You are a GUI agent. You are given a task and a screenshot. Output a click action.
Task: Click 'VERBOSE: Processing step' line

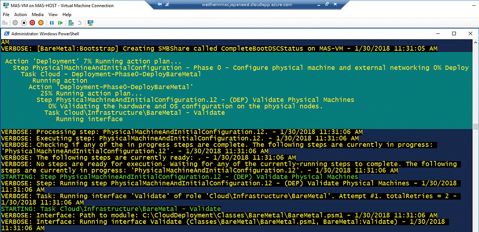[x=182, y=132]
